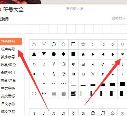The width and height of the screenshot is (127, 116).
Task: Insert the hollow square symbol
Action: pos(73,44)
